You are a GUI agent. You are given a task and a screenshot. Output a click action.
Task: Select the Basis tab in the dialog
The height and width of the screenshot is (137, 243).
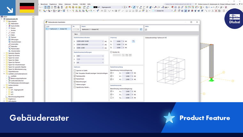pyautogui.click(x=76, y=34)
